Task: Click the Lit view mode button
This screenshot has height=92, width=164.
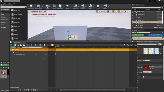Action: click(x=40, y=11)
